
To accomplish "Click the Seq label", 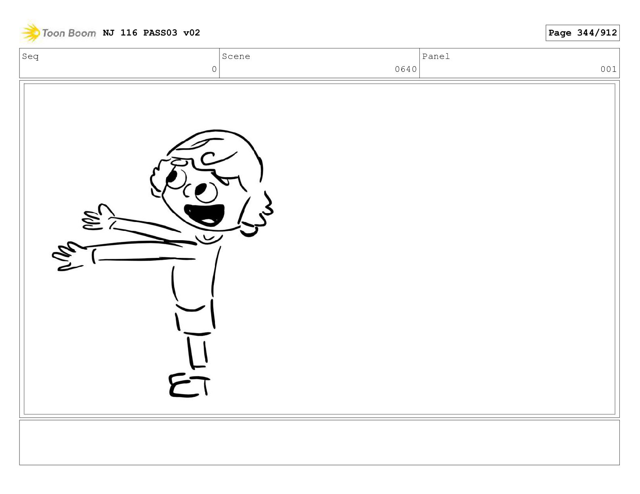I will 30,57.
